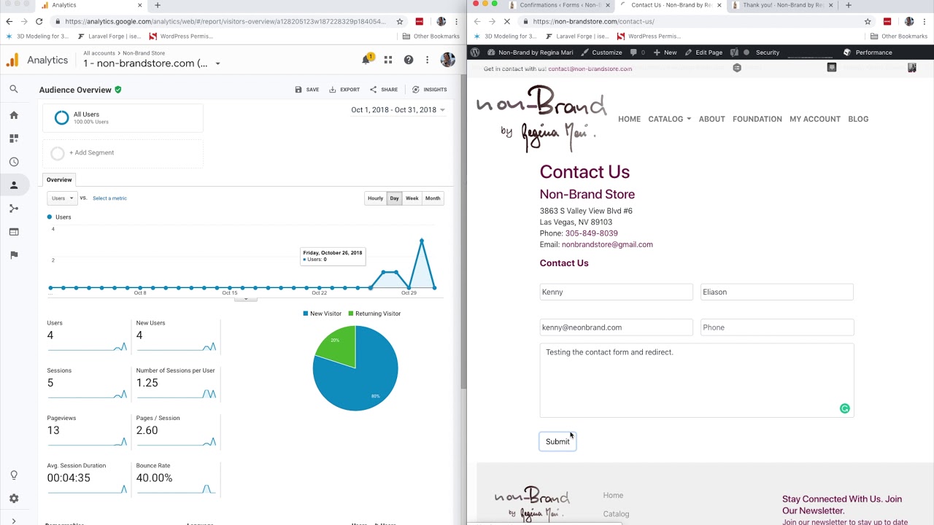Viewport: 934px width, 525px height.
Task: Open WordPress logo menu in admin bar
Action: click(x=475, y=52)
